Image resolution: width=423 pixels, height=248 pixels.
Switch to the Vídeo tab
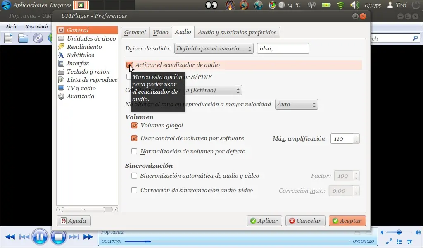pos(161,32)
